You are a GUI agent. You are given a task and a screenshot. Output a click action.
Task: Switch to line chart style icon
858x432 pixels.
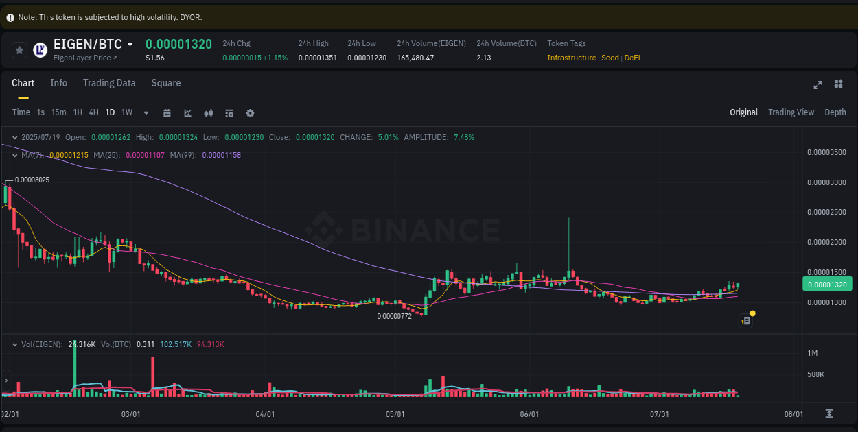coord(187,112)
